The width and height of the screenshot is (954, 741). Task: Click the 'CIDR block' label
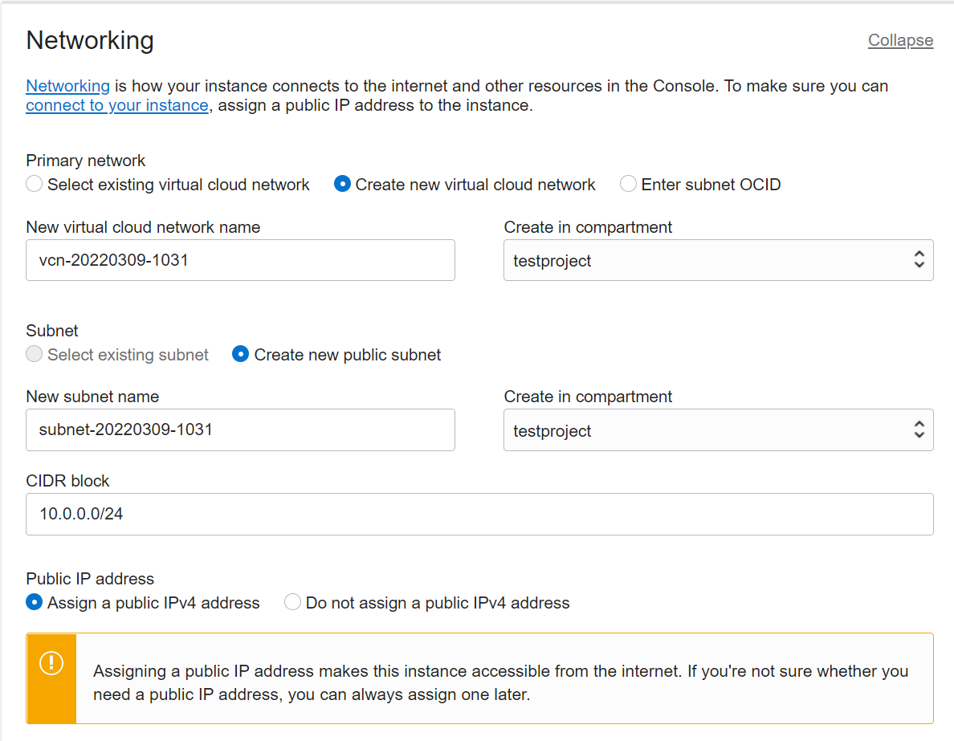coord(67,481)
